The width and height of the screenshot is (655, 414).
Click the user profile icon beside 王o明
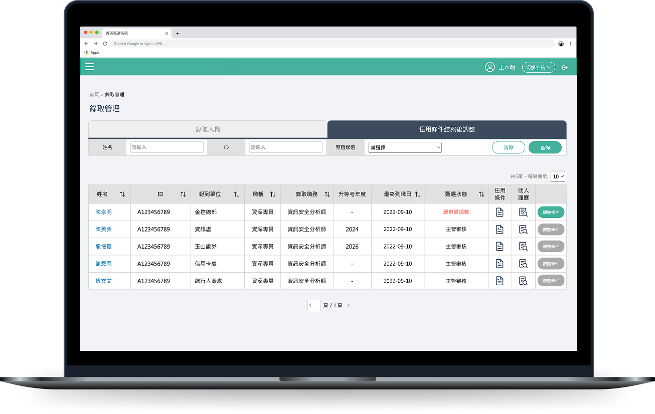point(489,67)
